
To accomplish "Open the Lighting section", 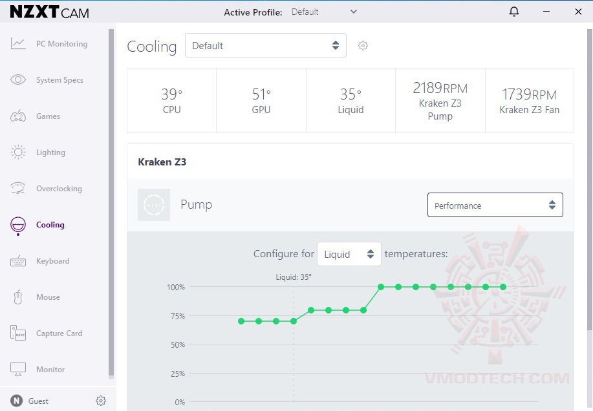I will [50, 153].
